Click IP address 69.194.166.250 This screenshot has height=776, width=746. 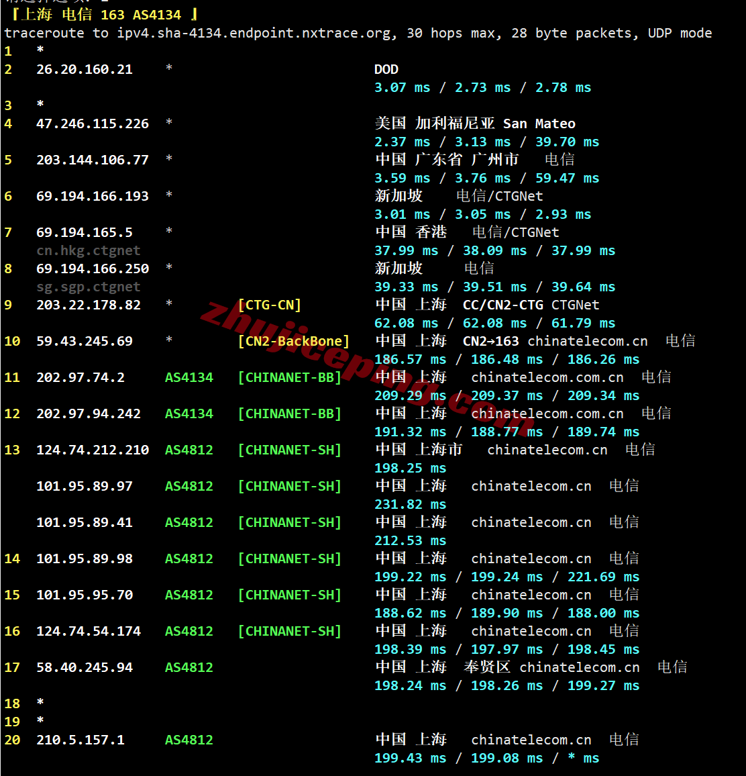93,269
